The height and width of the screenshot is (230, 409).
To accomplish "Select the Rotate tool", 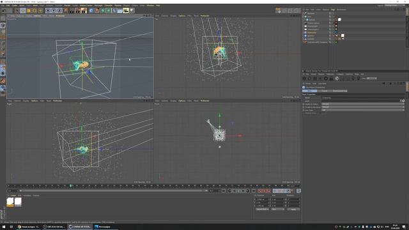I will pos(35,11).
